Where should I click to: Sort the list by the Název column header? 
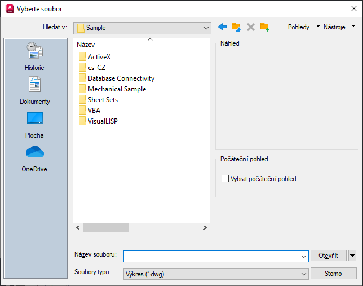pyautogui.click(x=86, y=45)
